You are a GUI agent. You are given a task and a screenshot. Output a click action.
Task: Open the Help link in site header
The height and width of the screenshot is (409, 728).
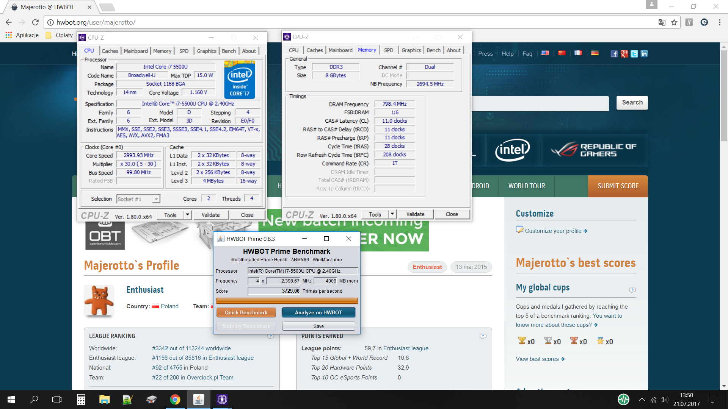pyautogui.click(x=507, y=54)
